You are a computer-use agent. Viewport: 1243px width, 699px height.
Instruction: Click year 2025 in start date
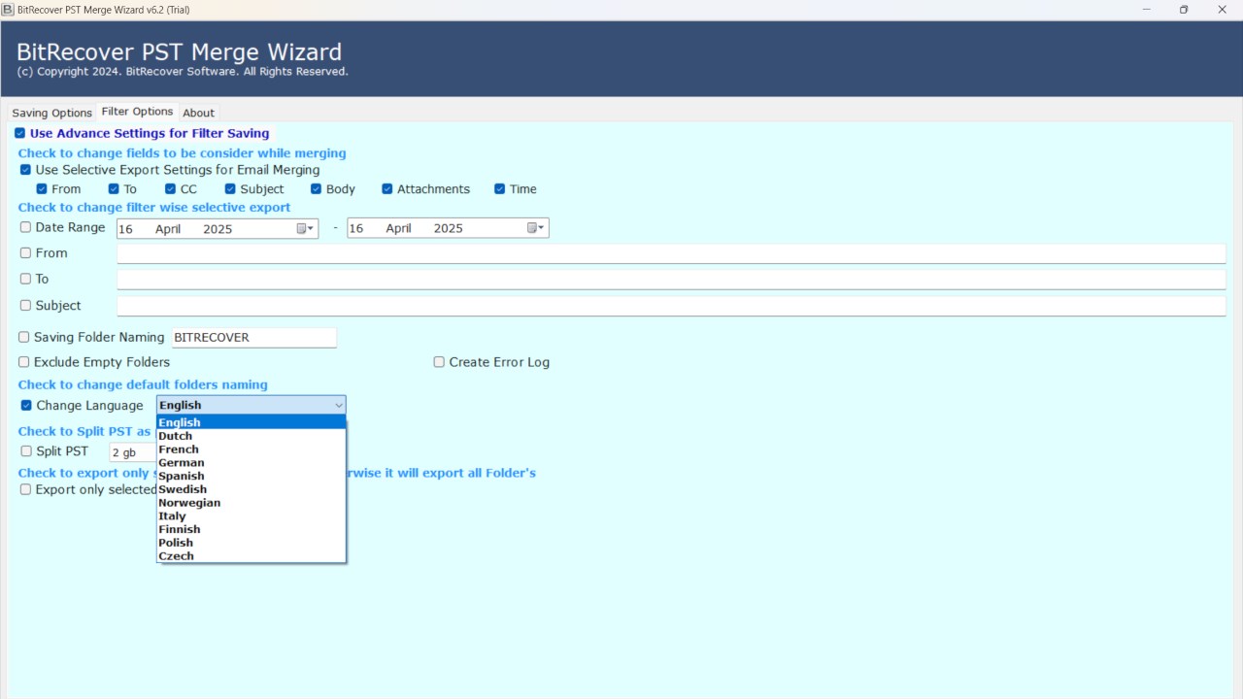[218, 229]
